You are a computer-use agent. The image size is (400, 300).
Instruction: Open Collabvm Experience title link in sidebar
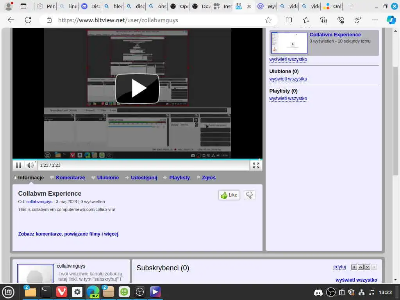coord(335,34)
